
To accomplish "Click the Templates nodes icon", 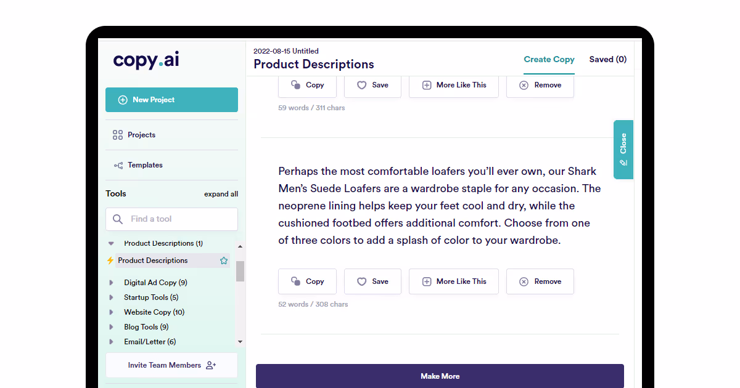I will coord(118,165).
